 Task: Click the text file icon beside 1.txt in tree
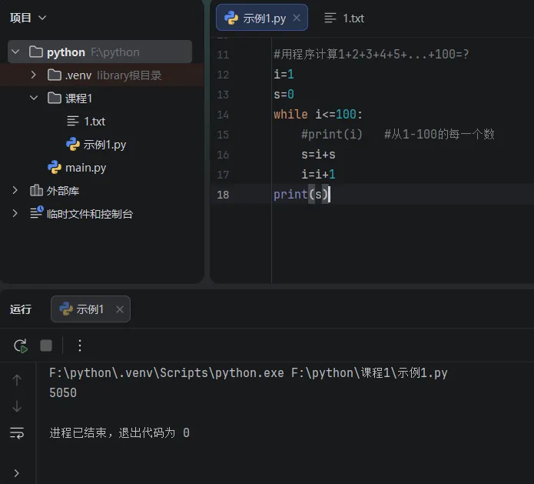[72, 121]
